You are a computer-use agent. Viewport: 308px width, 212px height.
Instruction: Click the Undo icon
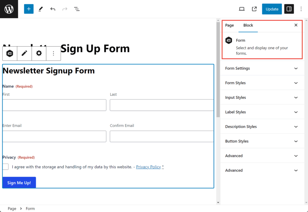coord(53,9)
